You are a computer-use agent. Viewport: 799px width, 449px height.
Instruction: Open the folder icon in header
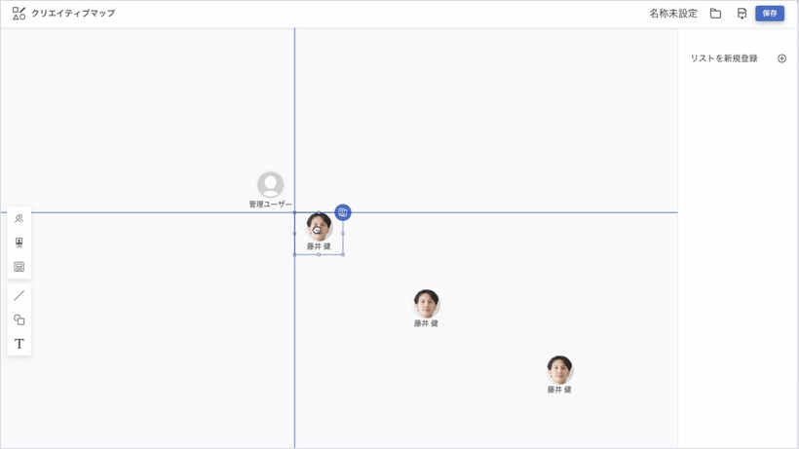[715, 14]
